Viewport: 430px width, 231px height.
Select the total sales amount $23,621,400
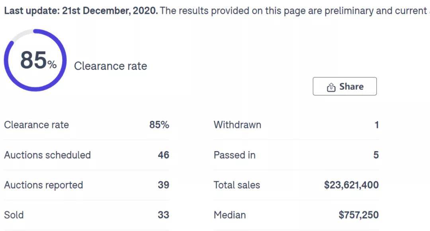(351, 185)
